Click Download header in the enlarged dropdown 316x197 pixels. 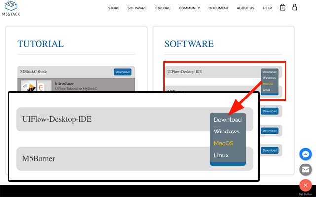point(228,120)
